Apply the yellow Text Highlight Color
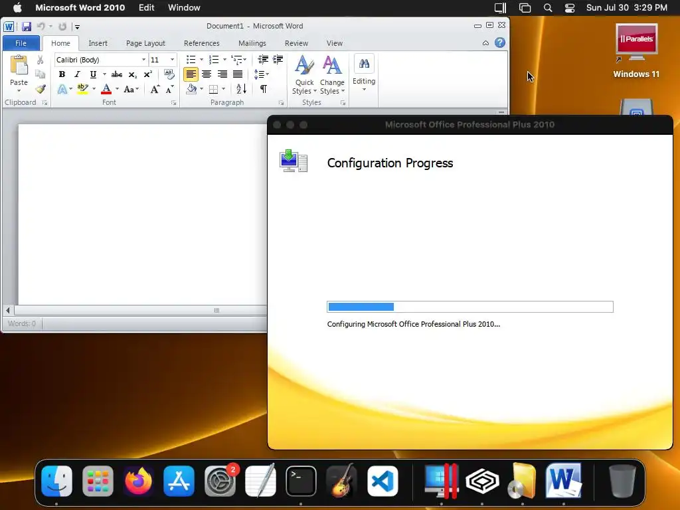This screenshot has height=510, width=680. point(82,90)
